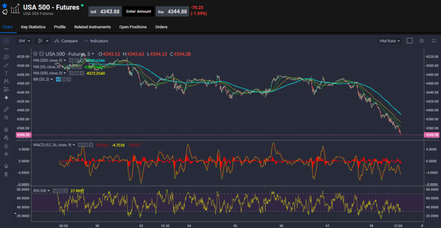Click the Sell 4343.88 button

(105, 12)
